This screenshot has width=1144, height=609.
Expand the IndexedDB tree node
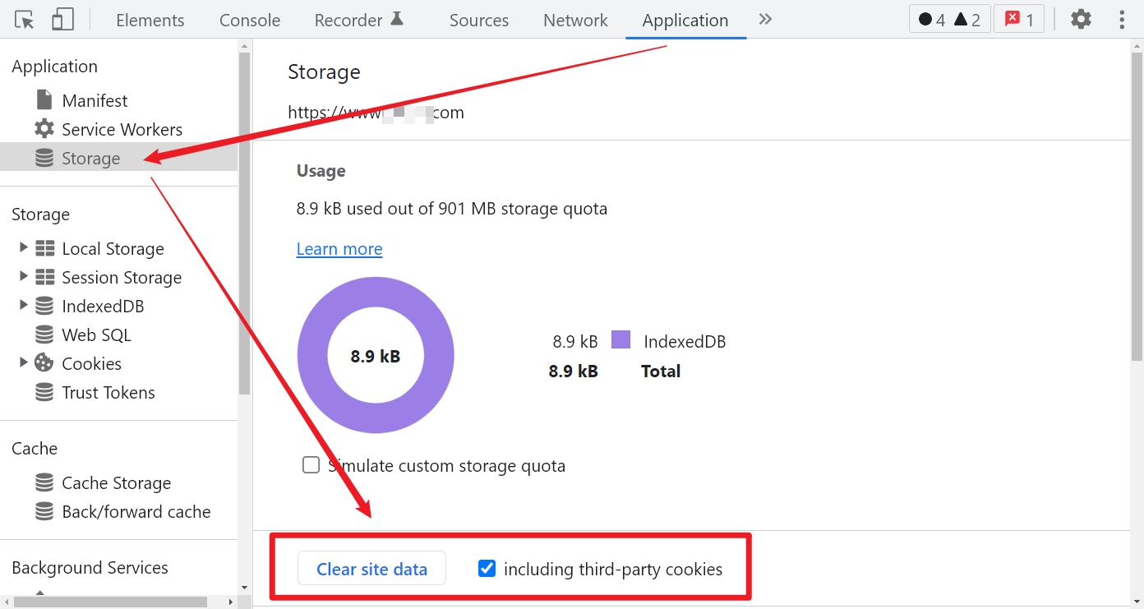[x=23, y=305]
